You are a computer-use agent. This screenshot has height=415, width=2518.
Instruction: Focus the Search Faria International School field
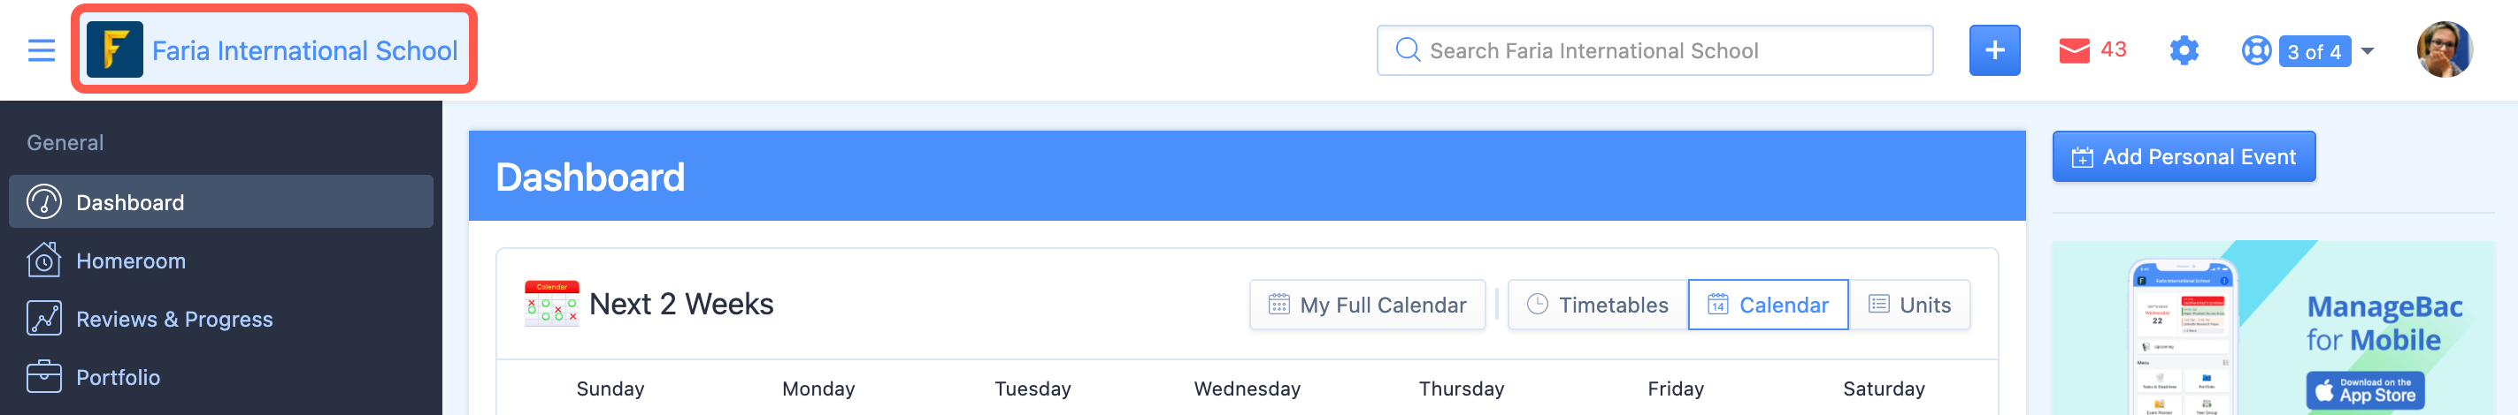coord(1654,51)
